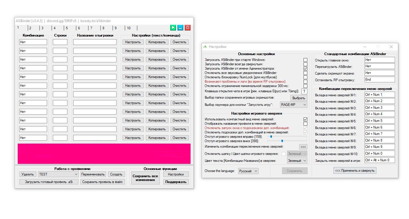Click <<< Применить и свернуть button
This screenshot has width=409, height=219.
pos(355,171)
